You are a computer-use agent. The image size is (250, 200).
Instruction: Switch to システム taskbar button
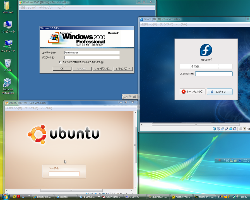point(135,197)
